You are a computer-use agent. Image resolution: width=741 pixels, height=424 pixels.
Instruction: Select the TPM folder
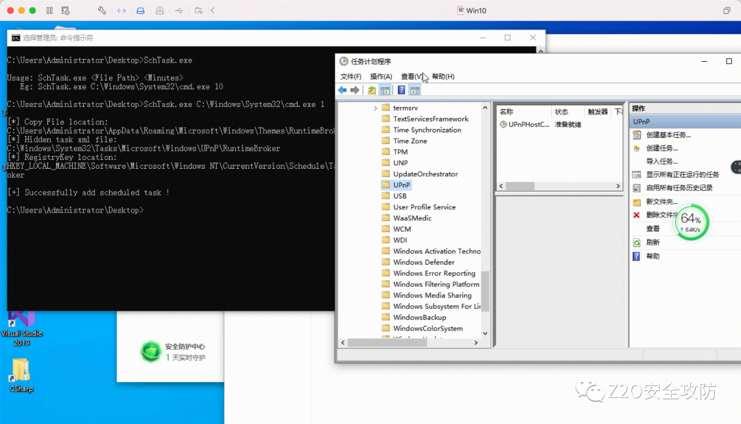pyautogui.click(x=400, y=152)
